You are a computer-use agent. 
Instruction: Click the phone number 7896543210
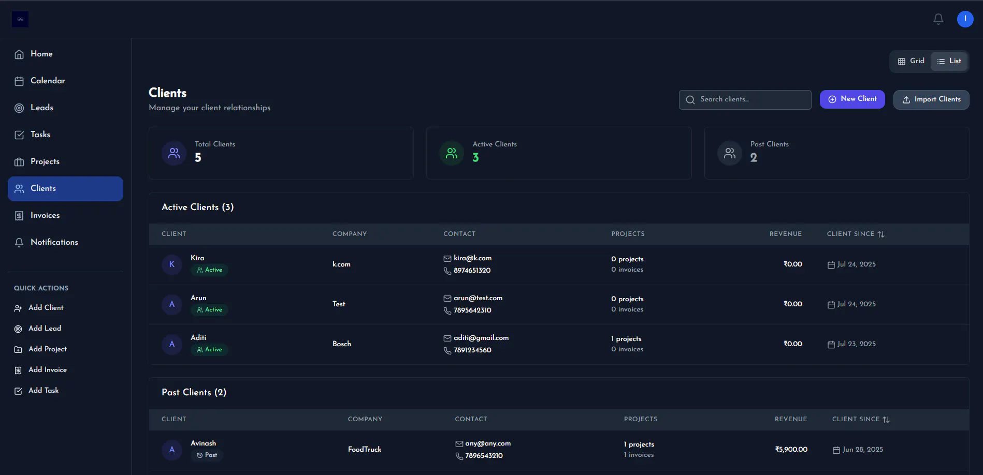pyautogui.click(x=484, y=456)
